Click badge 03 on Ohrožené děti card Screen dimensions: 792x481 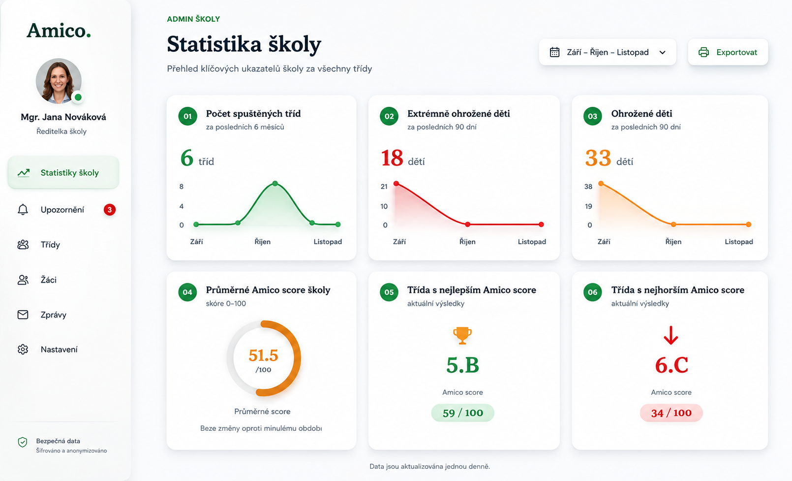point(592,116)
